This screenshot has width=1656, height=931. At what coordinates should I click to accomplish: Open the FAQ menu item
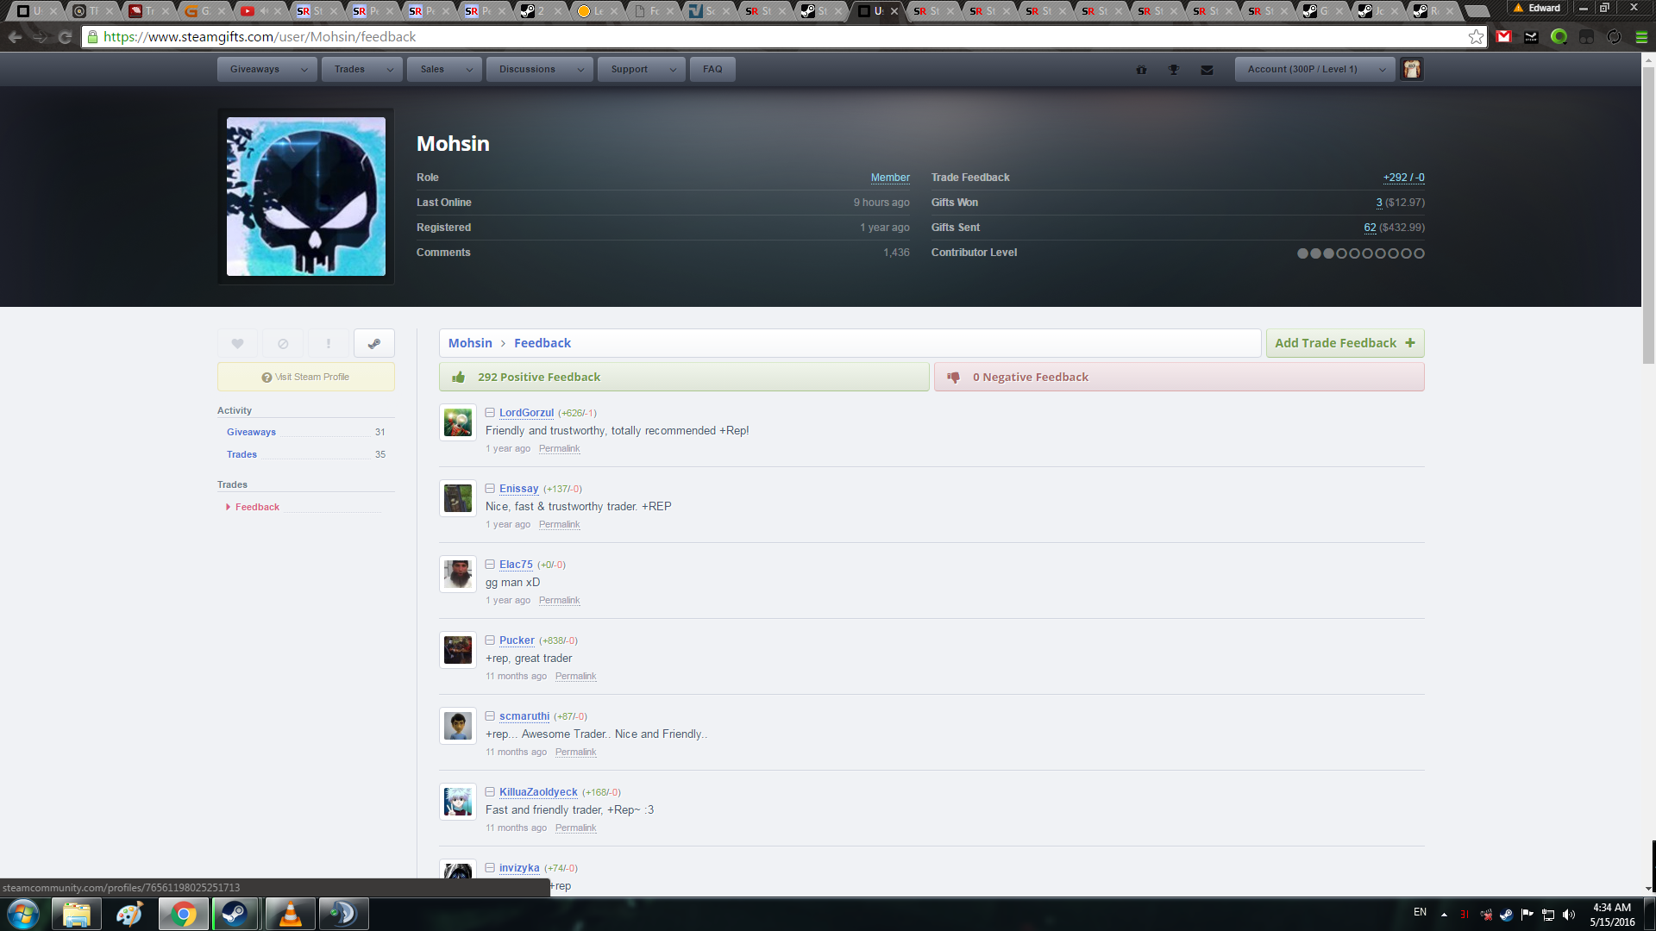[712, 70]
